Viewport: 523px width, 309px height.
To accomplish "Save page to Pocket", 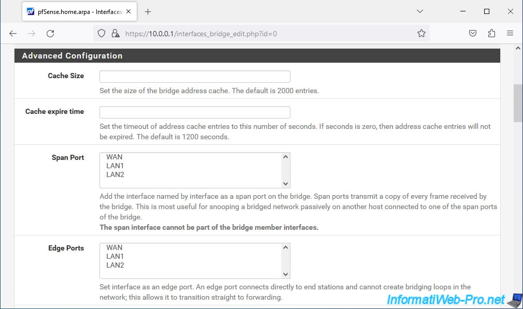I will coord(473,33).
